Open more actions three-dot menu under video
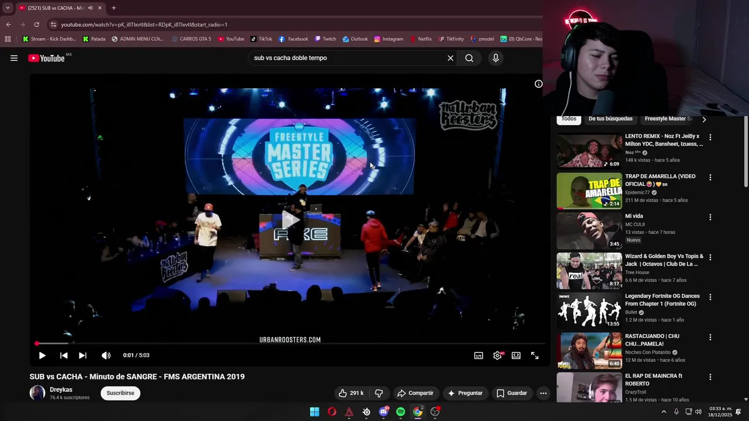 pyautogui.click(x=543, y=393)
